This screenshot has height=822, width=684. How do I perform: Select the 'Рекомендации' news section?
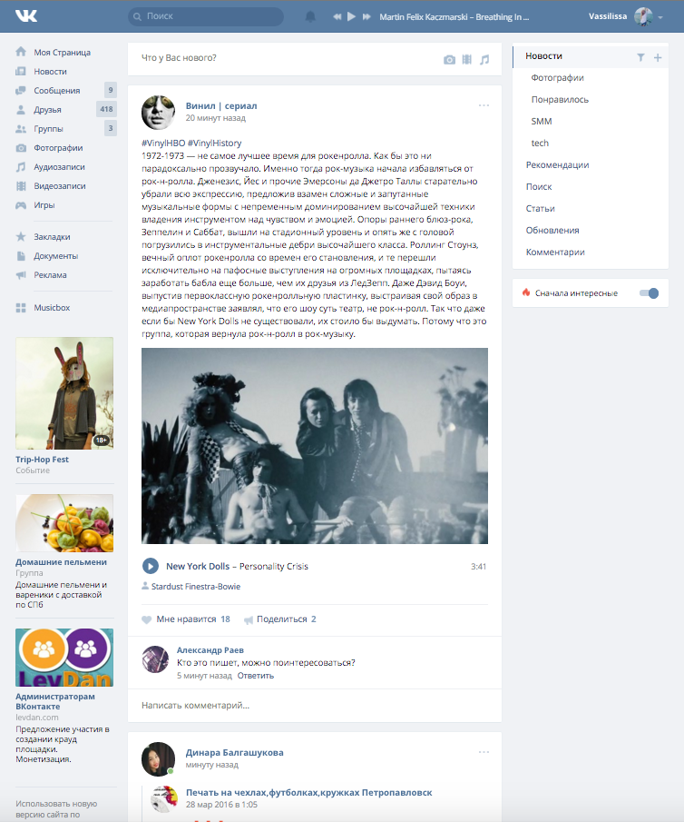pyautogui.click(x=557, y=165)
